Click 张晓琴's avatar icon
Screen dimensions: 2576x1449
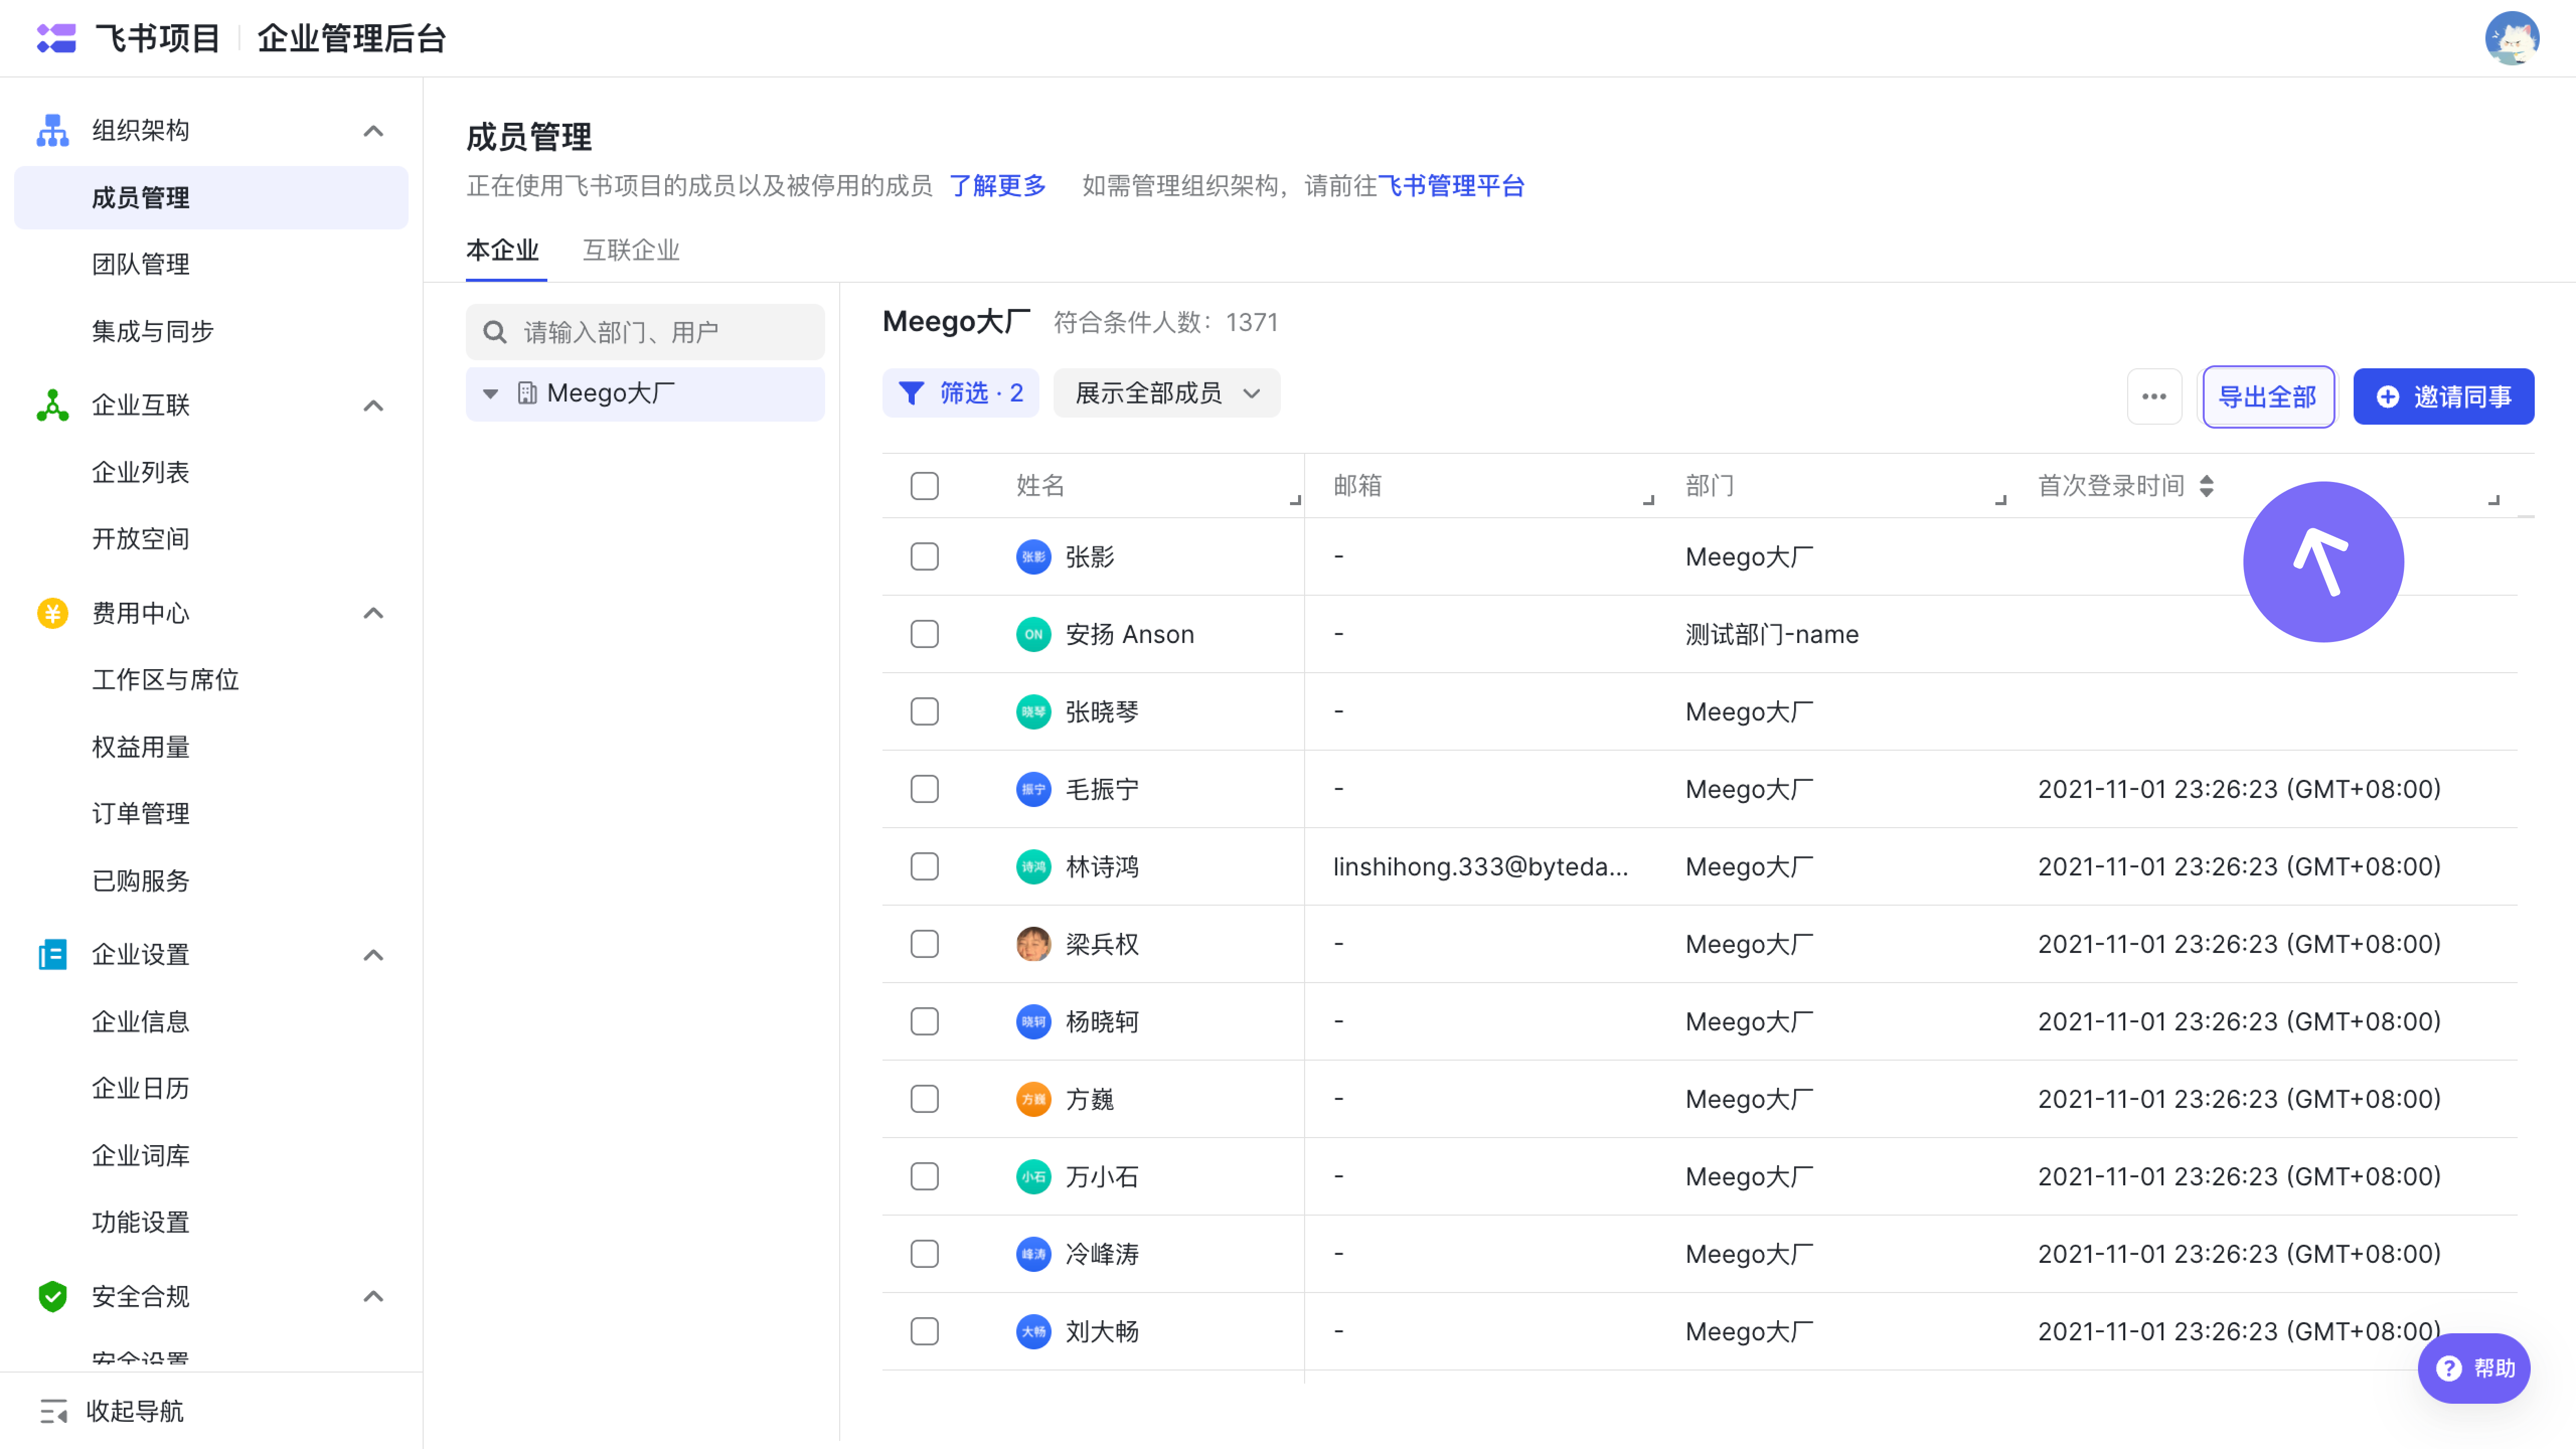click(x=1033, y=712)
